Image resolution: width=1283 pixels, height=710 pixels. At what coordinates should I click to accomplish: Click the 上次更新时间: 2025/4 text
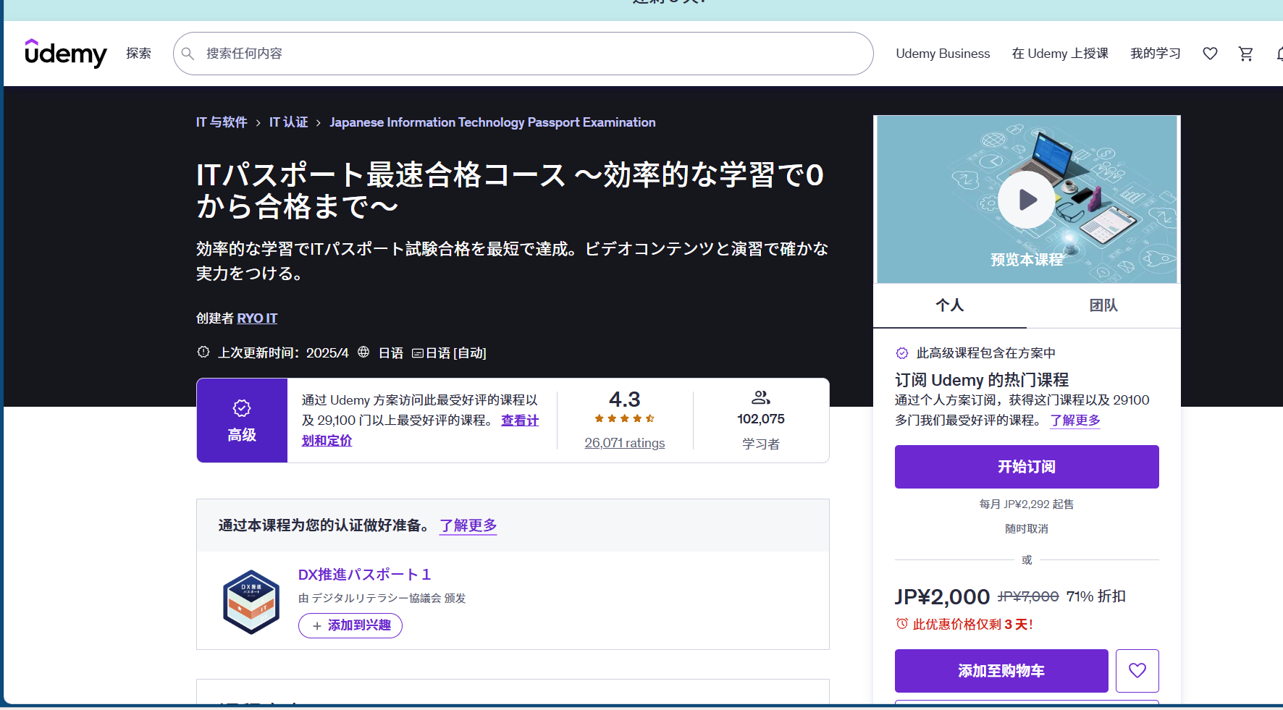(x=283, y=353)
